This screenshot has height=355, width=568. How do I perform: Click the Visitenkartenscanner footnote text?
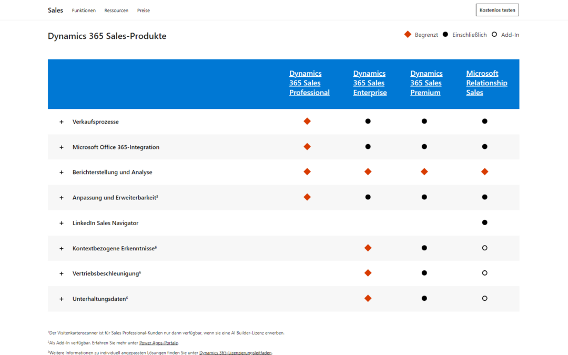point(166,332)
